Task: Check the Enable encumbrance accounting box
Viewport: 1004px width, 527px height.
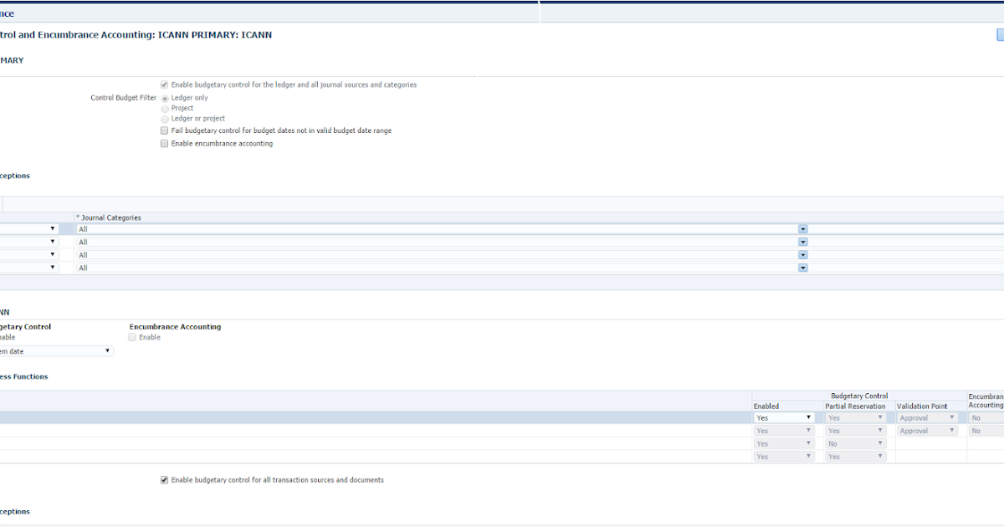Action: pos(164,143)
